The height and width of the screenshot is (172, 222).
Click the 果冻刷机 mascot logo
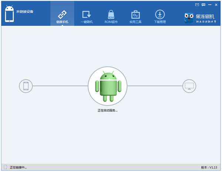coord(189,18)
